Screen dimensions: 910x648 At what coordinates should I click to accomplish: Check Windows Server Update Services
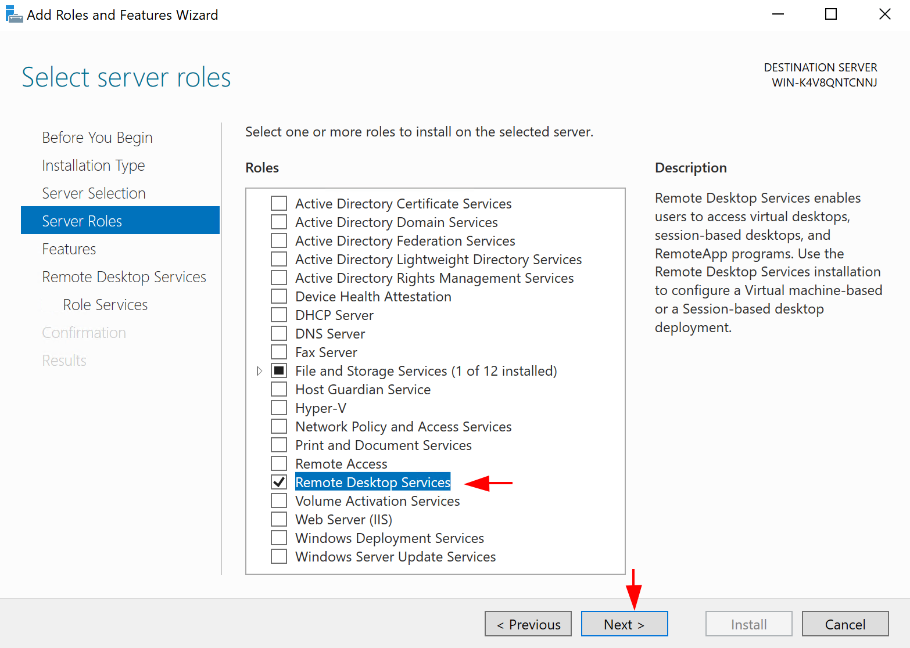click(279, 556)
